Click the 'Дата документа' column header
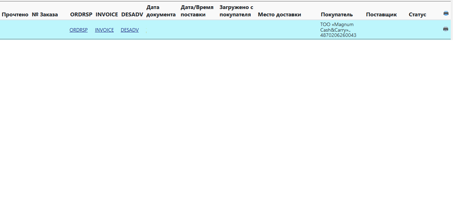 coord(161,11)
